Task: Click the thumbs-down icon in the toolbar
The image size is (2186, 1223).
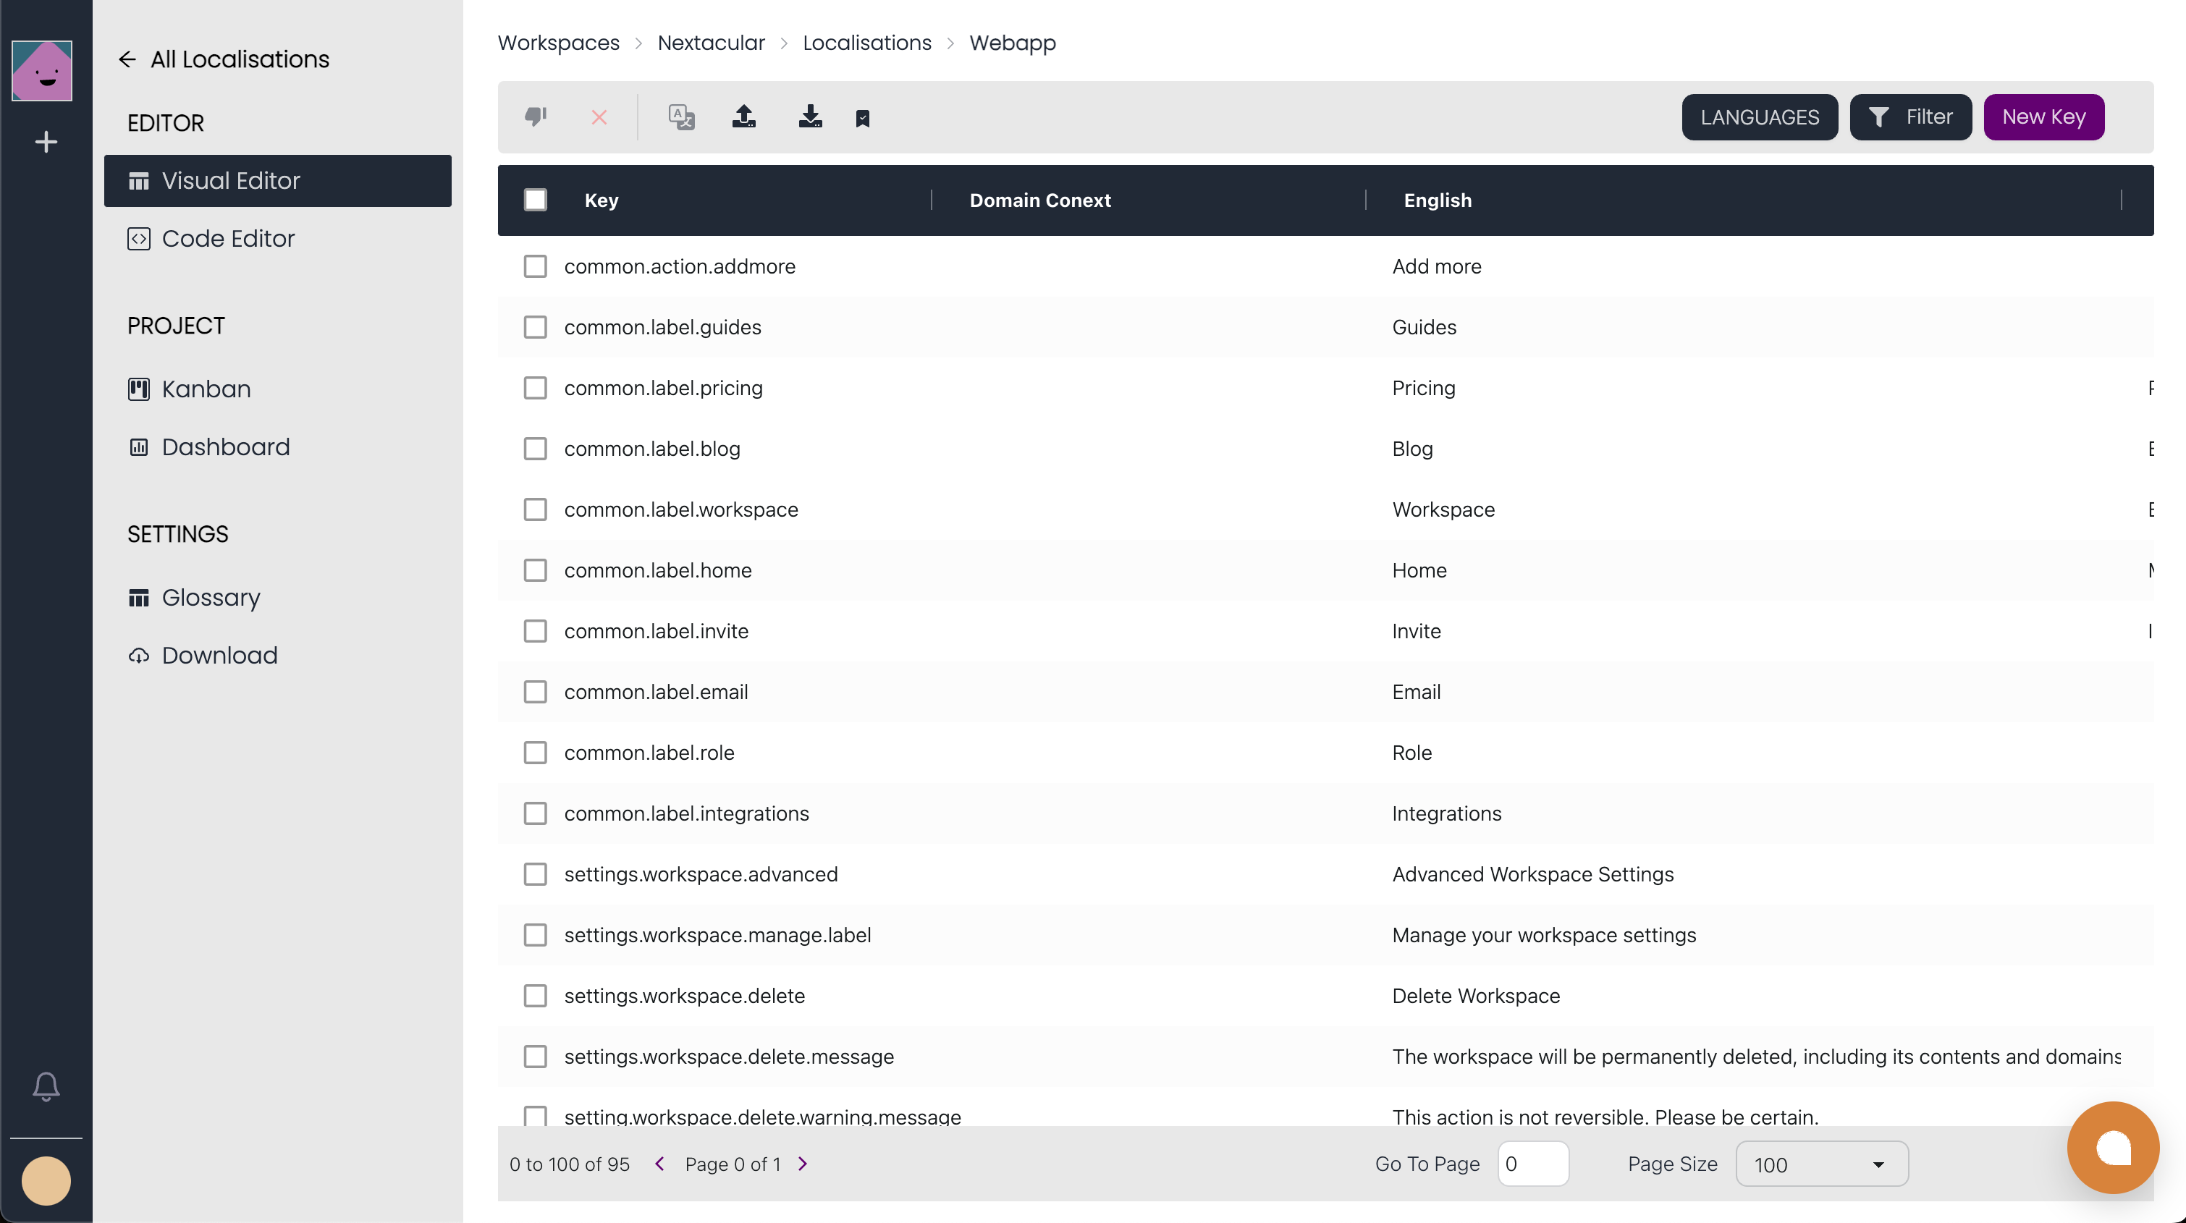Action: tap(535, 117)
